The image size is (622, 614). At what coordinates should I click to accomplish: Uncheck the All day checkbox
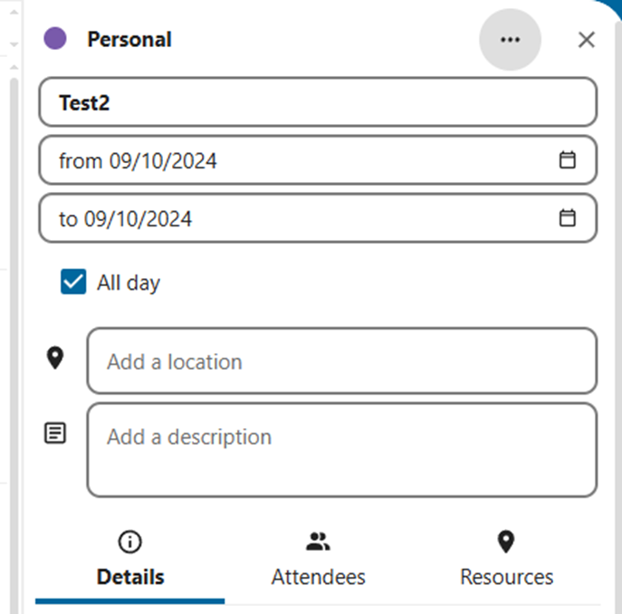click(x=73, y=283)
